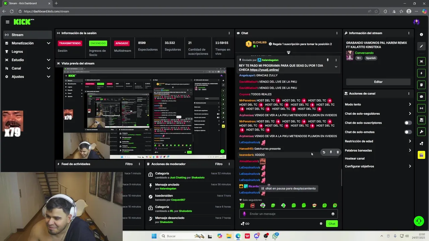Open three-dot menu on pinned message
This screenshot has width=429, height=241.
pyautogui.click(x=336, y=60)
